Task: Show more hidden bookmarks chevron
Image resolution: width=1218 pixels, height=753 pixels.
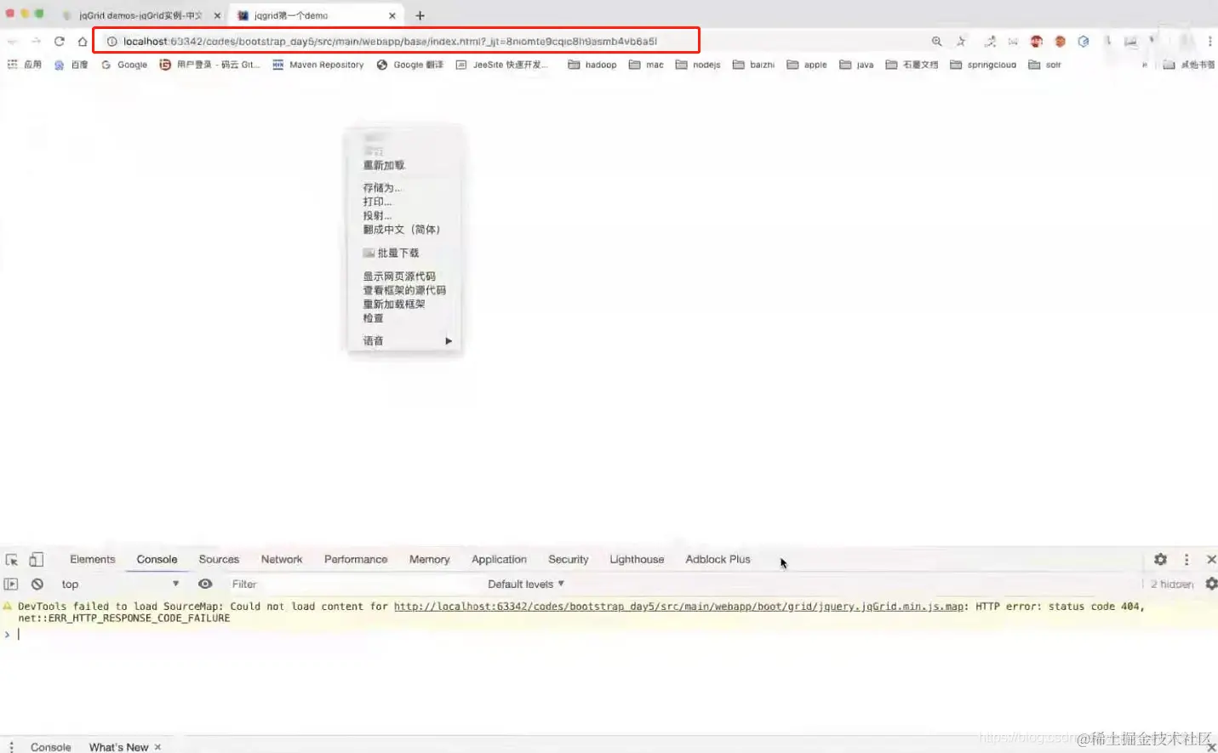Action: [x=1145, y=65]
